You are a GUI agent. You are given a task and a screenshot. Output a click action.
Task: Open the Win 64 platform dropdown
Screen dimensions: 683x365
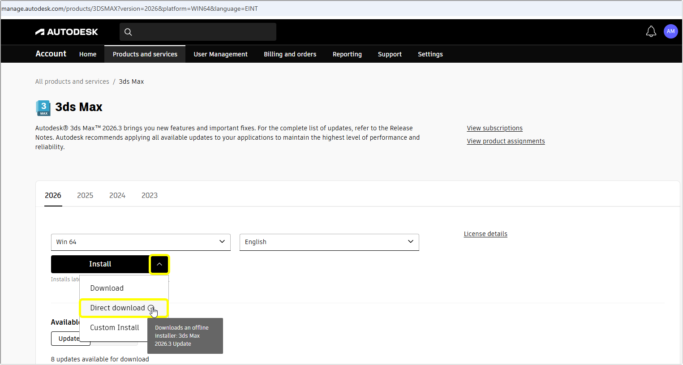point(140,242)
